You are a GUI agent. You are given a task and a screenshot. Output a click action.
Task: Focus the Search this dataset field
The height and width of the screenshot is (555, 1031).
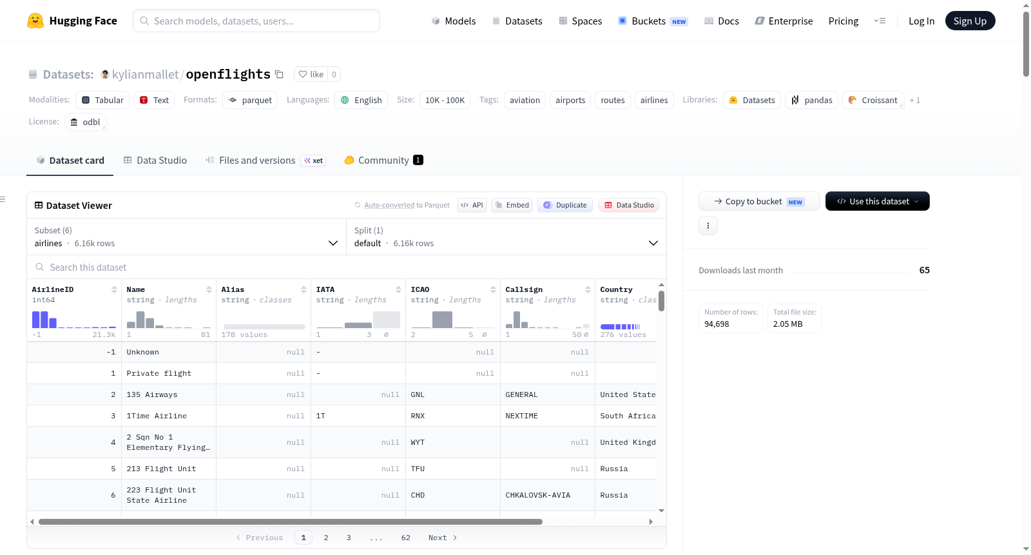[x=347, y=267]
